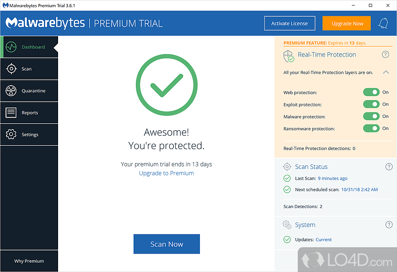Switch off Ransomware protection
This screenshot has height=272, width=397.
(371, 129)
